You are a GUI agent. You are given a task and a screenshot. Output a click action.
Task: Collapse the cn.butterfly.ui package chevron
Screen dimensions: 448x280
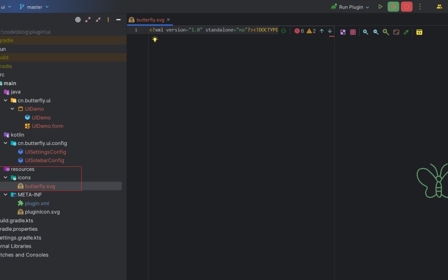(x=6, y=100)
